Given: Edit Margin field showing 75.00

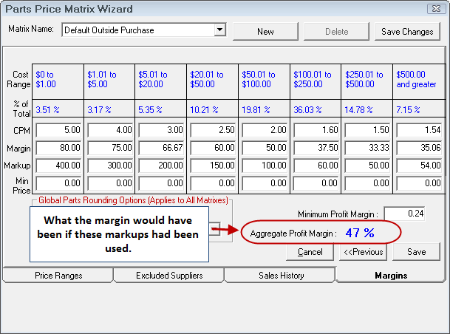Looking at the screenshot, I should pos(110,147).
